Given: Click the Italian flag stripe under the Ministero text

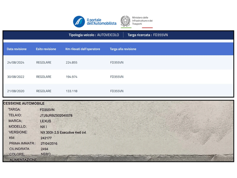Looking at the screenshot, I should tap(147, 27).
